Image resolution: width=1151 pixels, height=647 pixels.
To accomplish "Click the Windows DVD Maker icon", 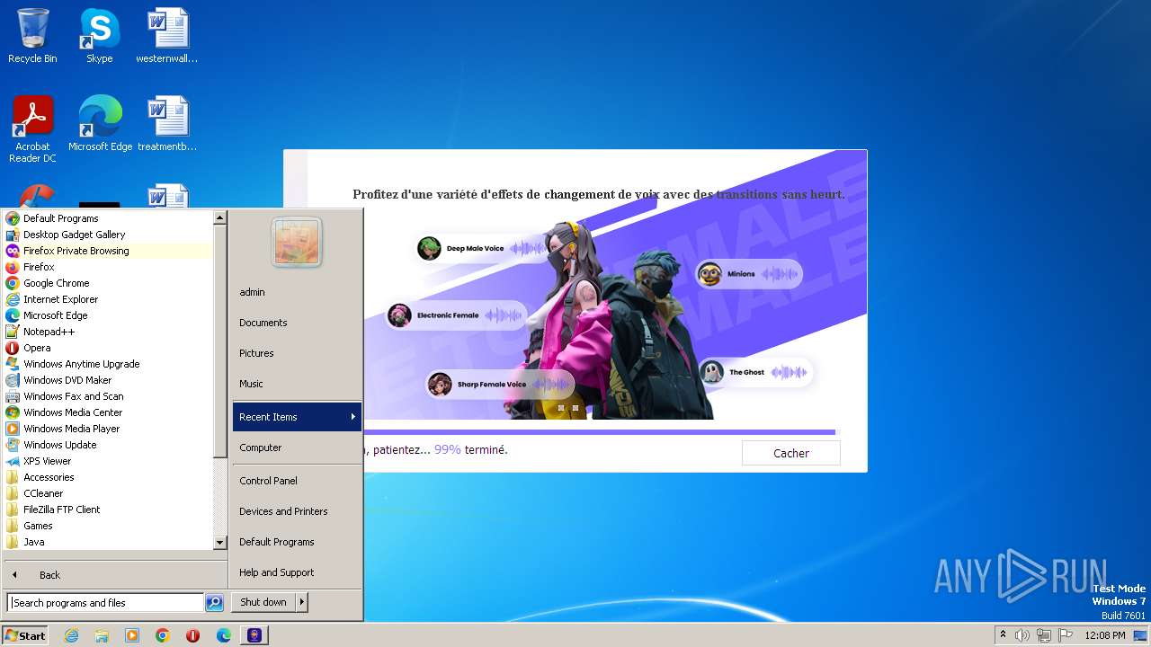I will [x=13, y=380].
